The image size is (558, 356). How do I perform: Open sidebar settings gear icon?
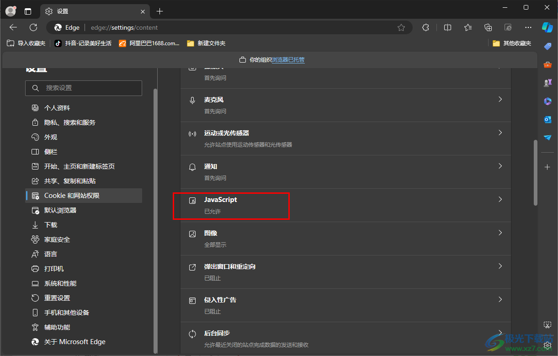547,345
